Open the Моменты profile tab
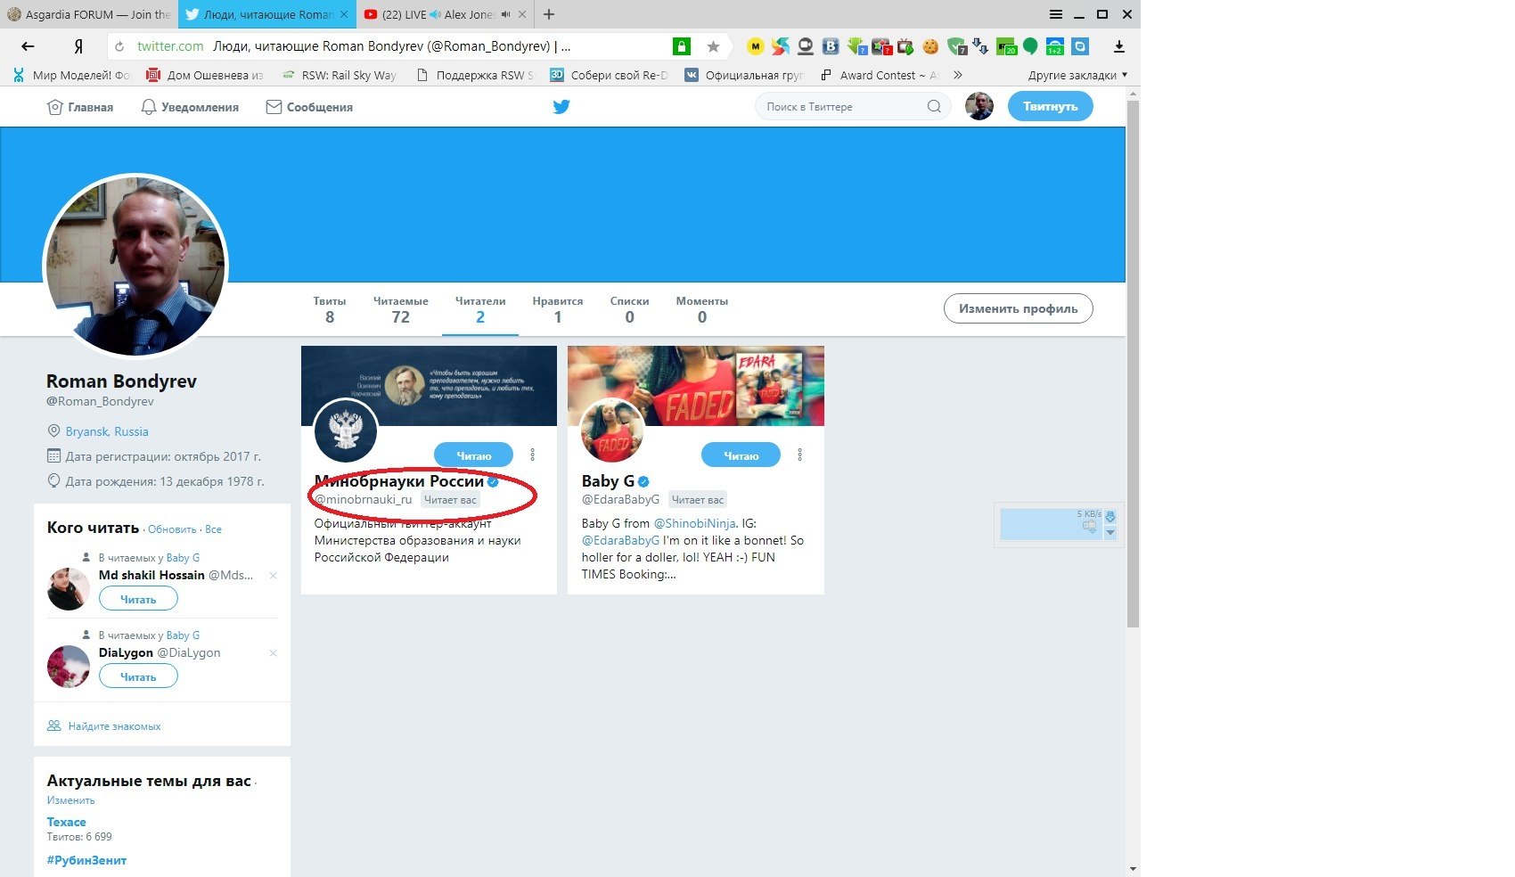The image size is (1515, 877). (702, 309)
